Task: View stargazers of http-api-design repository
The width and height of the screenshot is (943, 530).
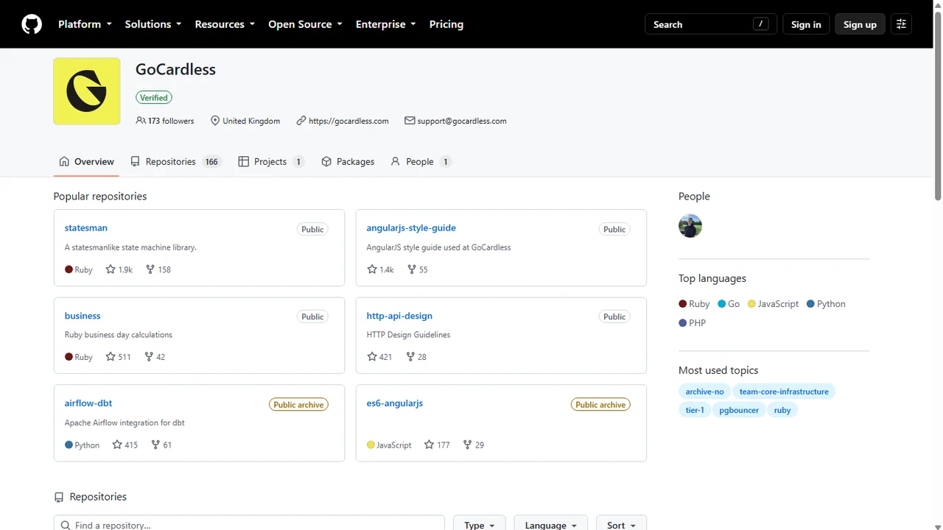Action: 379,357
